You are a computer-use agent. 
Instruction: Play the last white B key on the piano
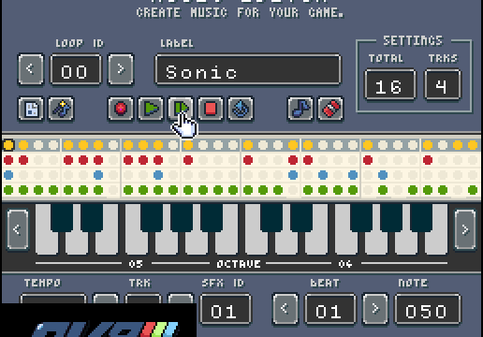436,244
